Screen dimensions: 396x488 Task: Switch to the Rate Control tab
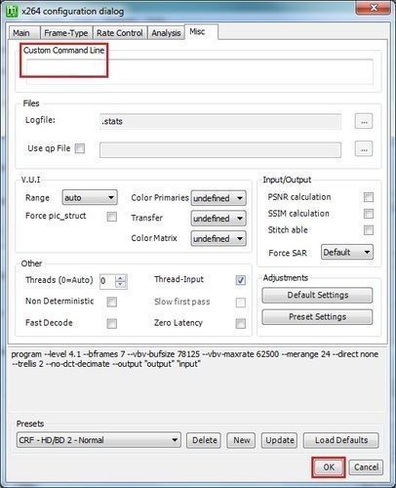120,33
